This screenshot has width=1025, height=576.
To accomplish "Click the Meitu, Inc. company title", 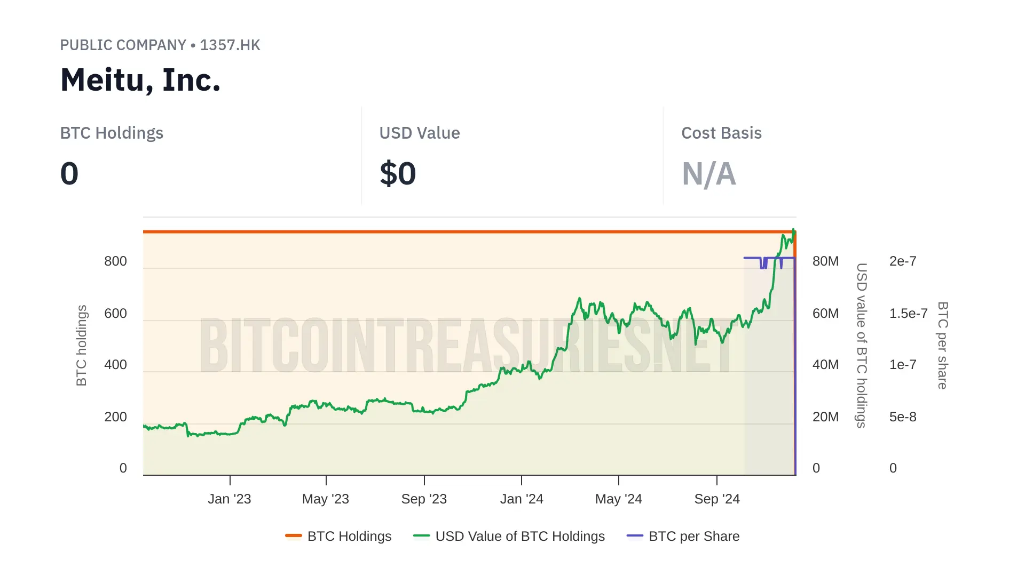I will pos(140,80).
